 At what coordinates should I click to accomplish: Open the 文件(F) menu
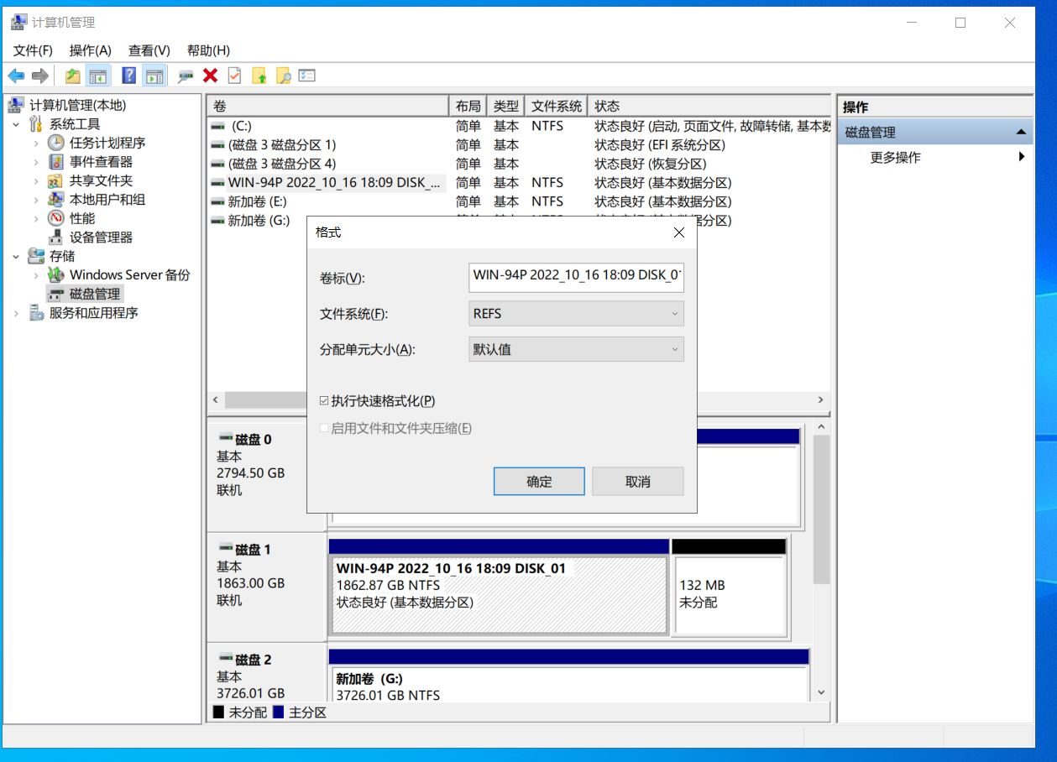pos(33,50)
